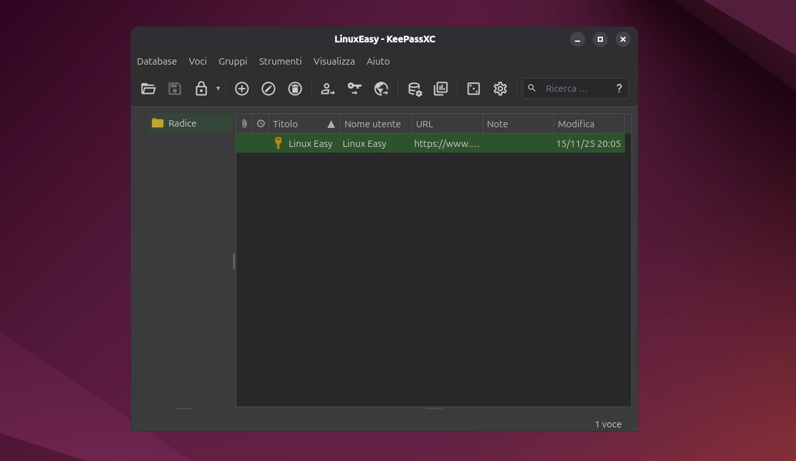Delete the entry using the trash icon
Screen dimensions: 796x461
[x=295, y=89]
